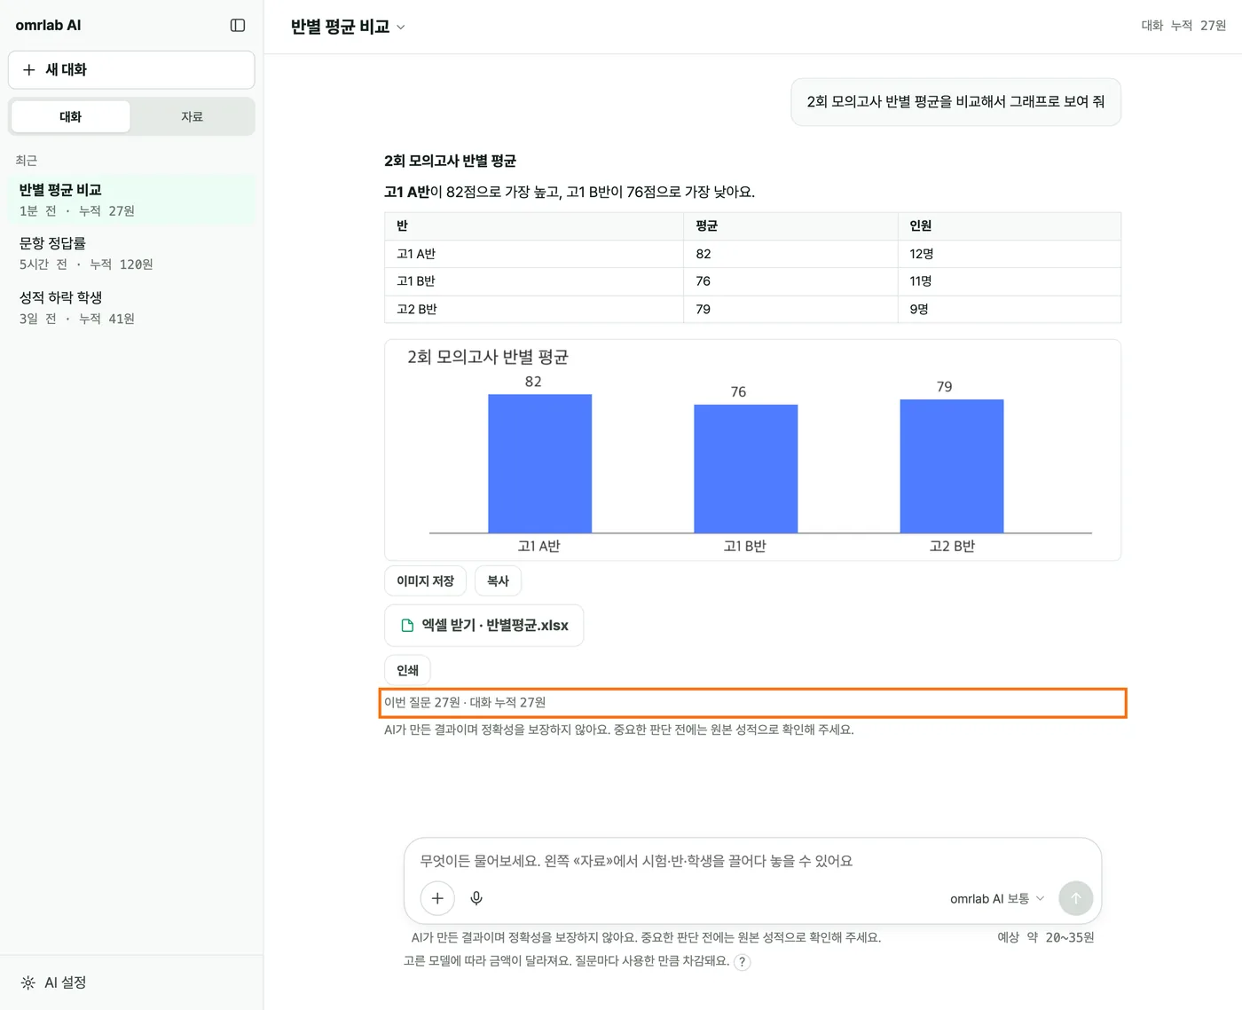Switch to the 자료 tab
This screenshot has width=1242, height=1010.
point(192,116)
